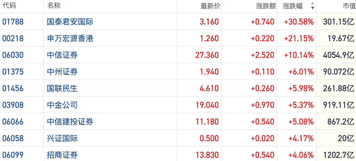356x161 pixels.
Task: Click the 代码 column header
Action: [9, 6]
